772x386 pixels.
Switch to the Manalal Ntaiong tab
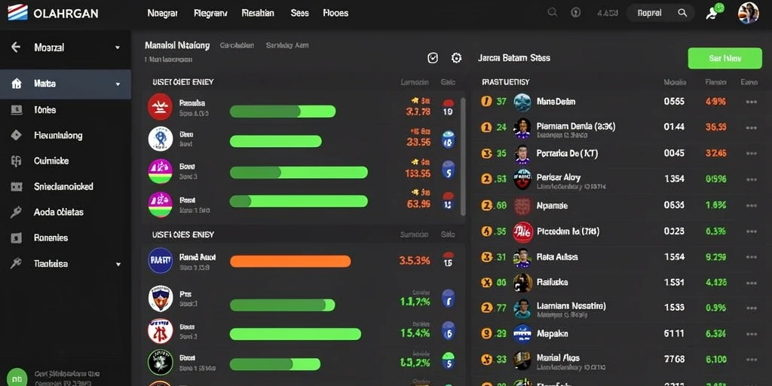click(177, 45)
